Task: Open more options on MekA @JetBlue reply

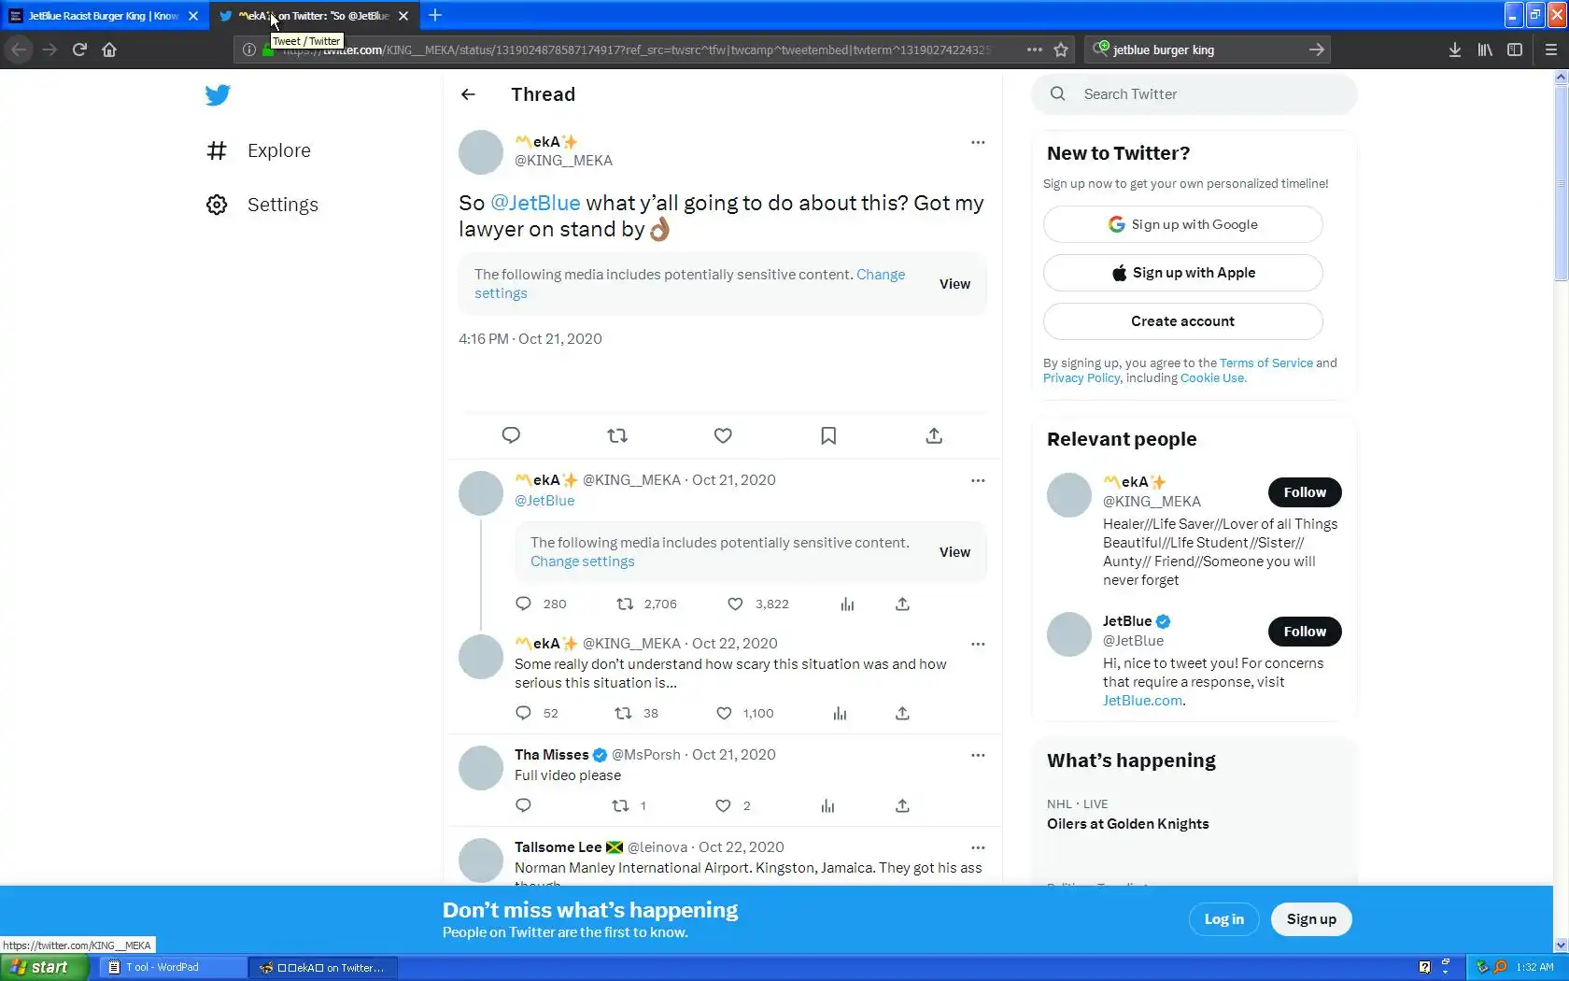Action: click(978, 480)
